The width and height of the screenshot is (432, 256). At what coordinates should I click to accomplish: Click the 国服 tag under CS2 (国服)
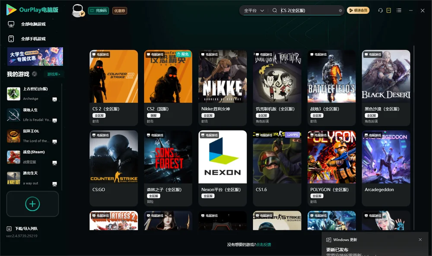click(153, 115)
